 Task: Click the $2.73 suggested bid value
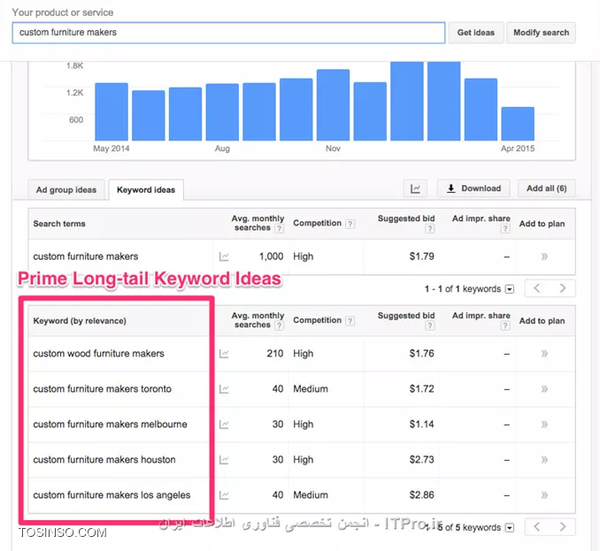tap(422, 460)
